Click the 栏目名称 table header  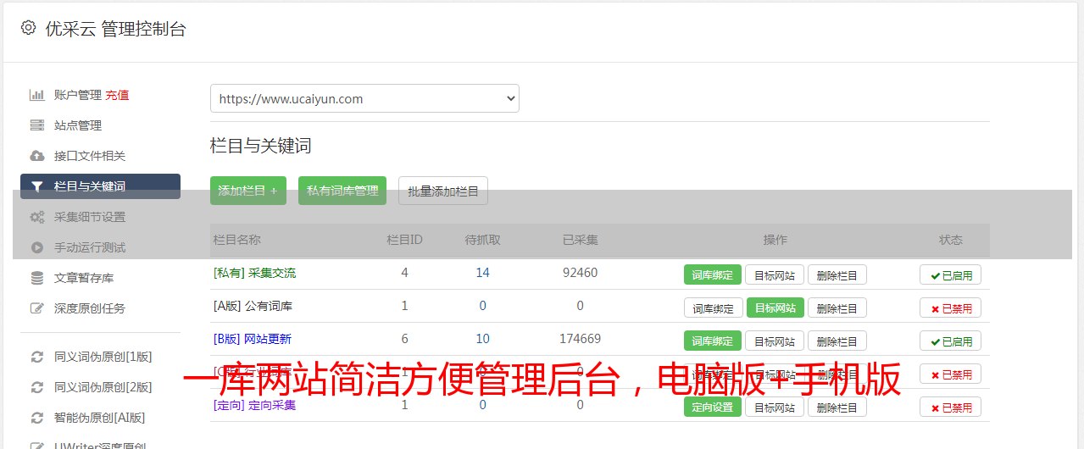[237, 240]
